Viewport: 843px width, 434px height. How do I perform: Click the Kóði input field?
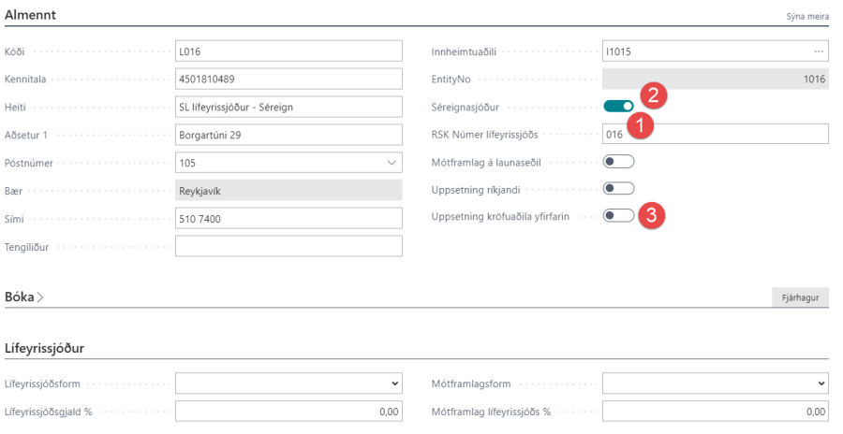(288, 51)
